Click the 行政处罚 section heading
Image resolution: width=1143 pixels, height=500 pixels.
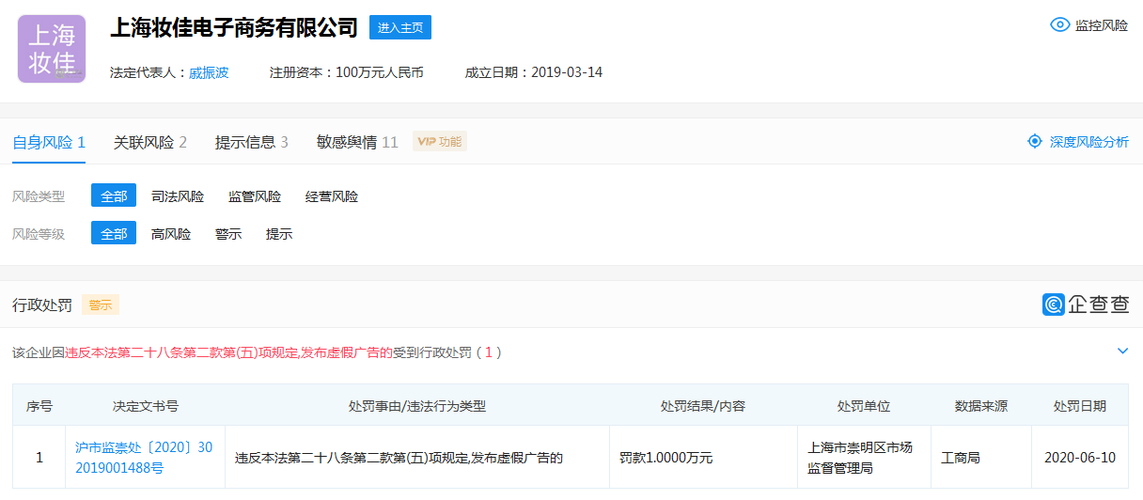[x=42, y=305]
